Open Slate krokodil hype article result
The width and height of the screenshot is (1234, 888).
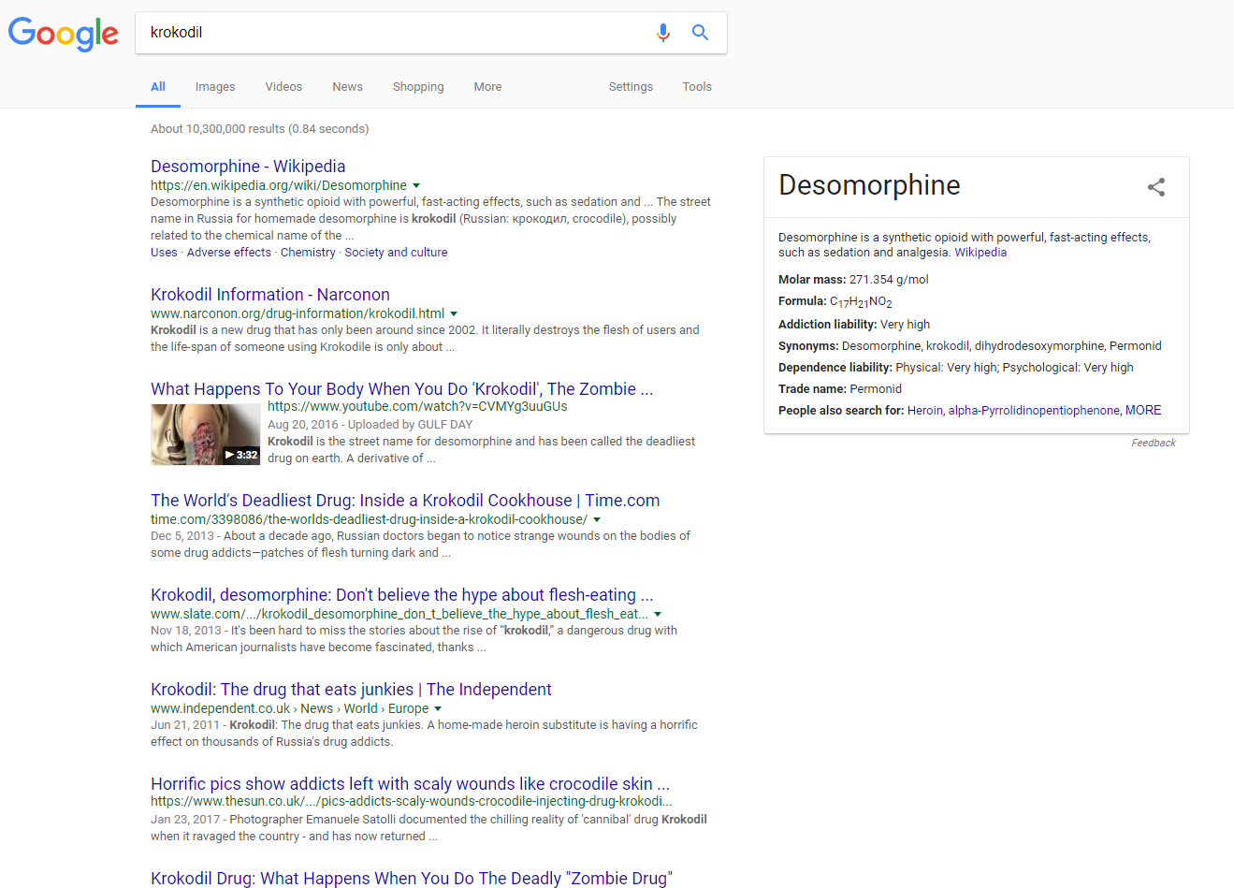pos(401,595)
